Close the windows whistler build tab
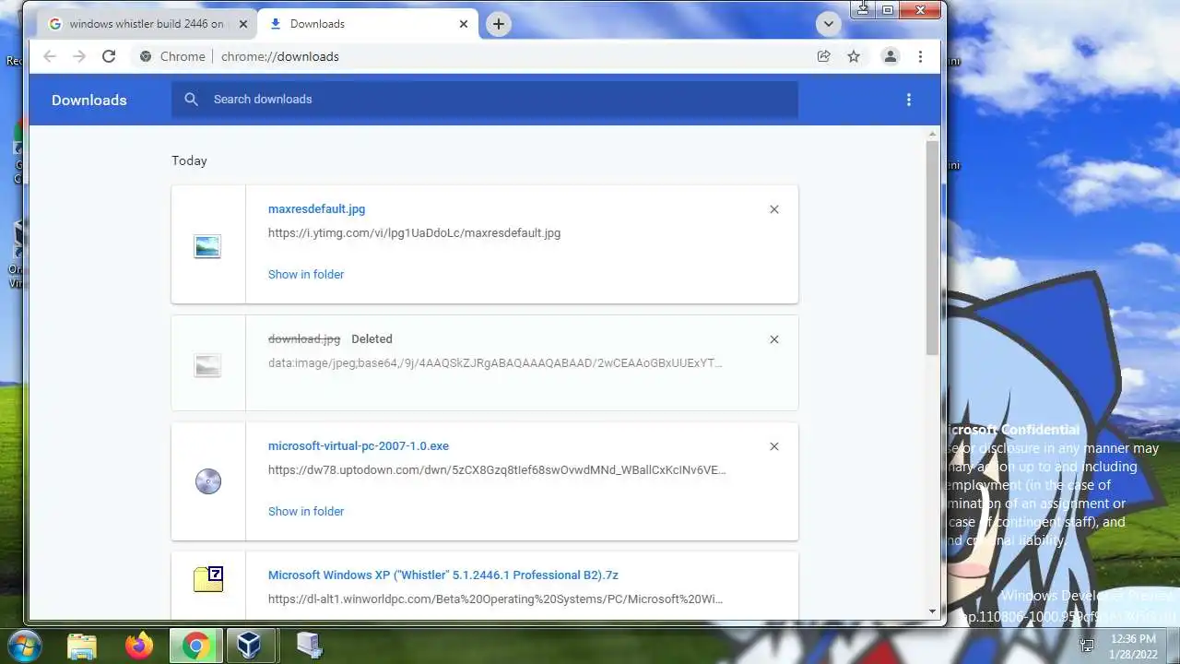Image resolution: width=1180 pixels, height=664 pixels. pyautogui.click(x=243, y=24)
